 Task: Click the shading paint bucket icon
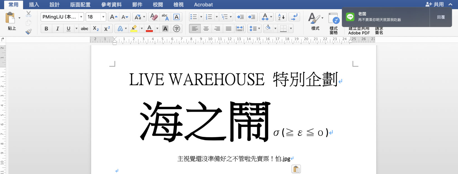(x=268, y=28)
